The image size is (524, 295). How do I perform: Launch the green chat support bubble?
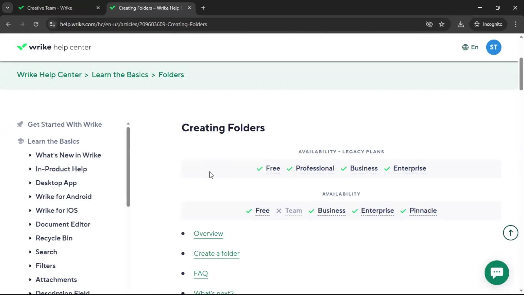tap(497, 273)
